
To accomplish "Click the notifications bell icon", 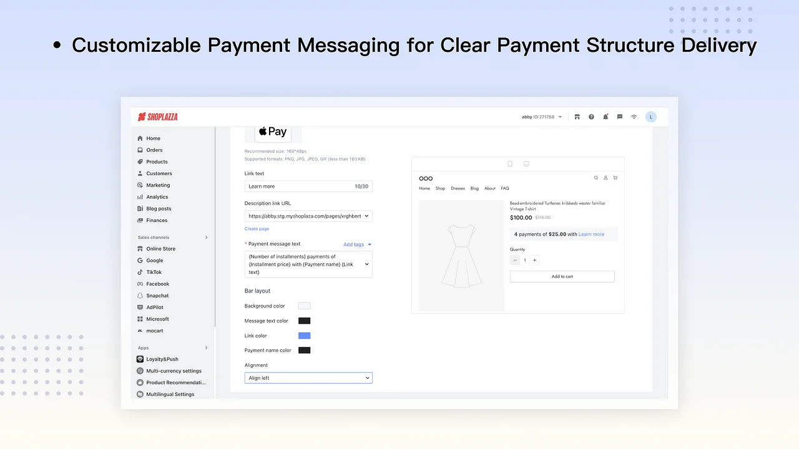I will click(605, 117).
